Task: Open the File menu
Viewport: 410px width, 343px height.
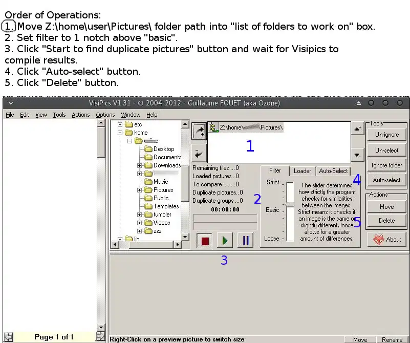Action: click(x=10, y=115)
